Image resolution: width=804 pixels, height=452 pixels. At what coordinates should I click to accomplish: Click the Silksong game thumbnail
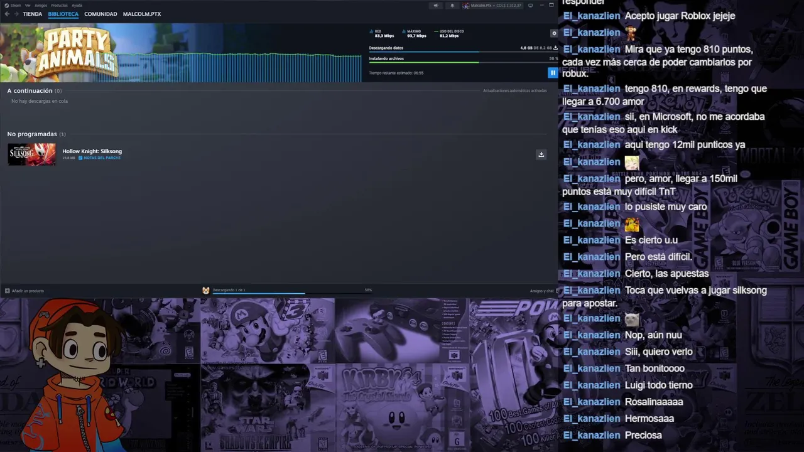coord(31,154)
